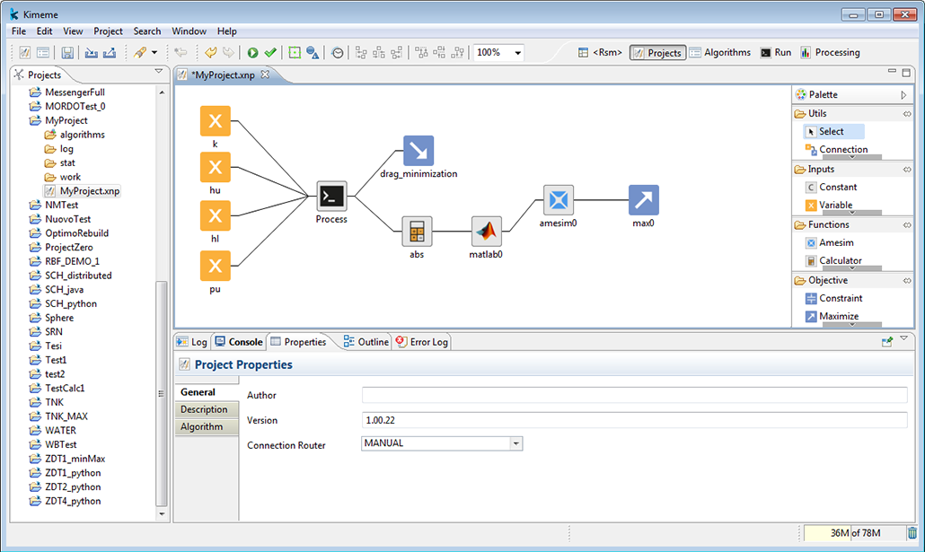Viewport: 925px width, 552px height.
Task: Collapse the Inputs palette drawer
Action: 907,170
